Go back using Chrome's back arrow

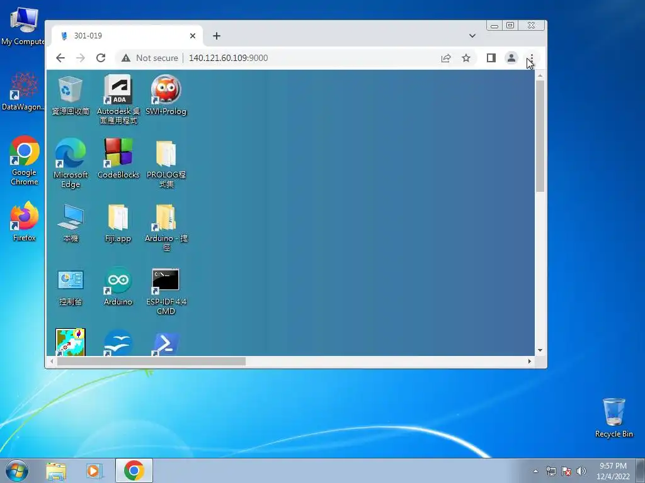[60, 58]
